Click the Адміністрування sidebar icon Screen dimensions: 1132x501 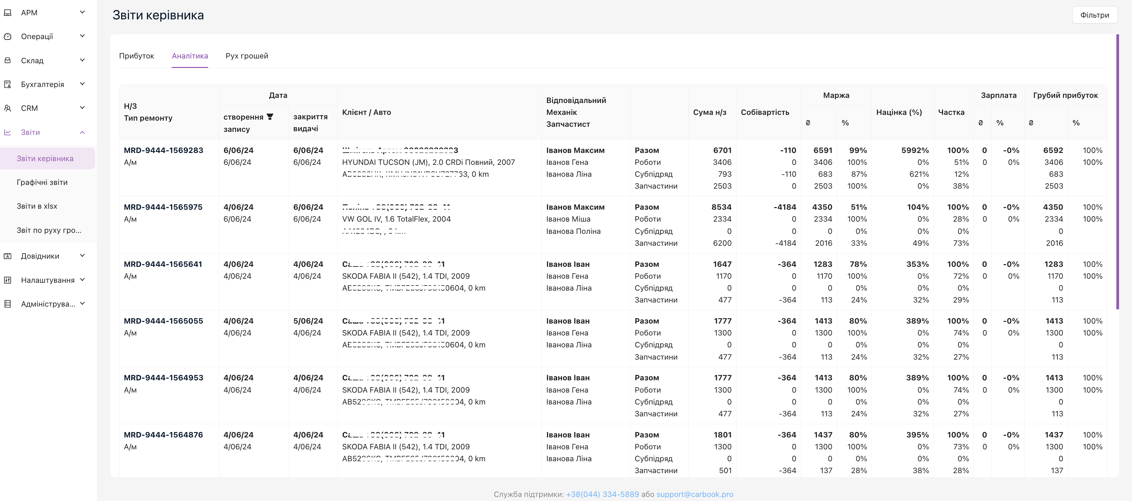(x=7, y=304)
